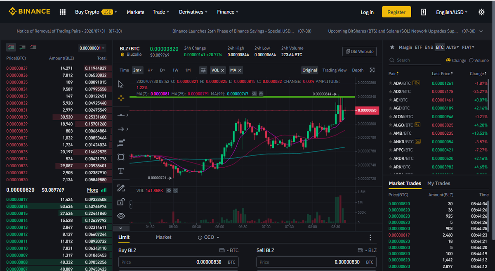495x271 pixels.
Task: Expand the Derivatives menu
Action: point(193,12)
